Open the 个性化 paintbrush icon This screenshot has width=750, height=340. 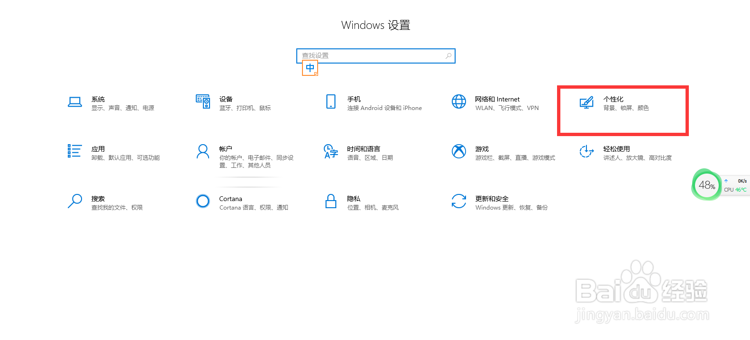(587, 102)
